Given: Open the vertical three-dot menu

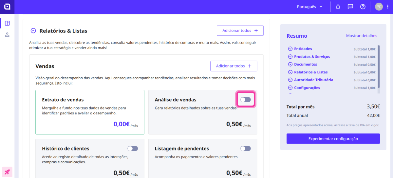Looking at the screenshot, I should (x=388, y=7).
